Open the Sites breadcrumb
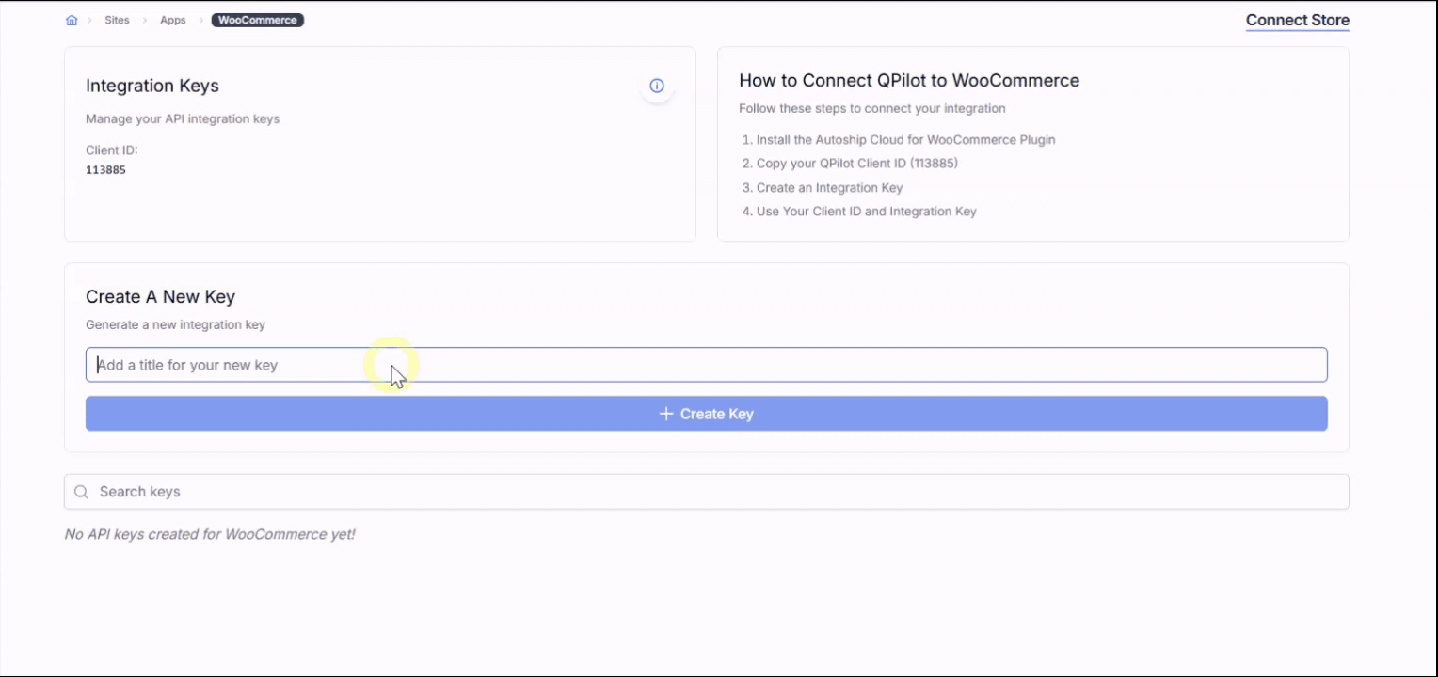The image size is (1438, 677). (x=117, y=20)
